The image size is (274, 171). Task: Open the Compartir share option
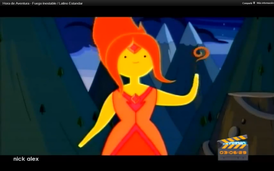[x=247, y=3]
